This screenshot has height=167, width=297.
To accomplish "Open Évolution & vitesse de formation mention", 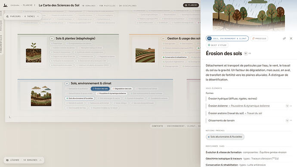I will pyautogui.click(x=223, y=152).
